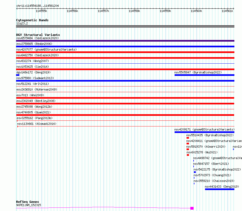Open nsv4207077 (gnomADStructuralVariants) variant label
242x211 pixels.
point(46,49)
